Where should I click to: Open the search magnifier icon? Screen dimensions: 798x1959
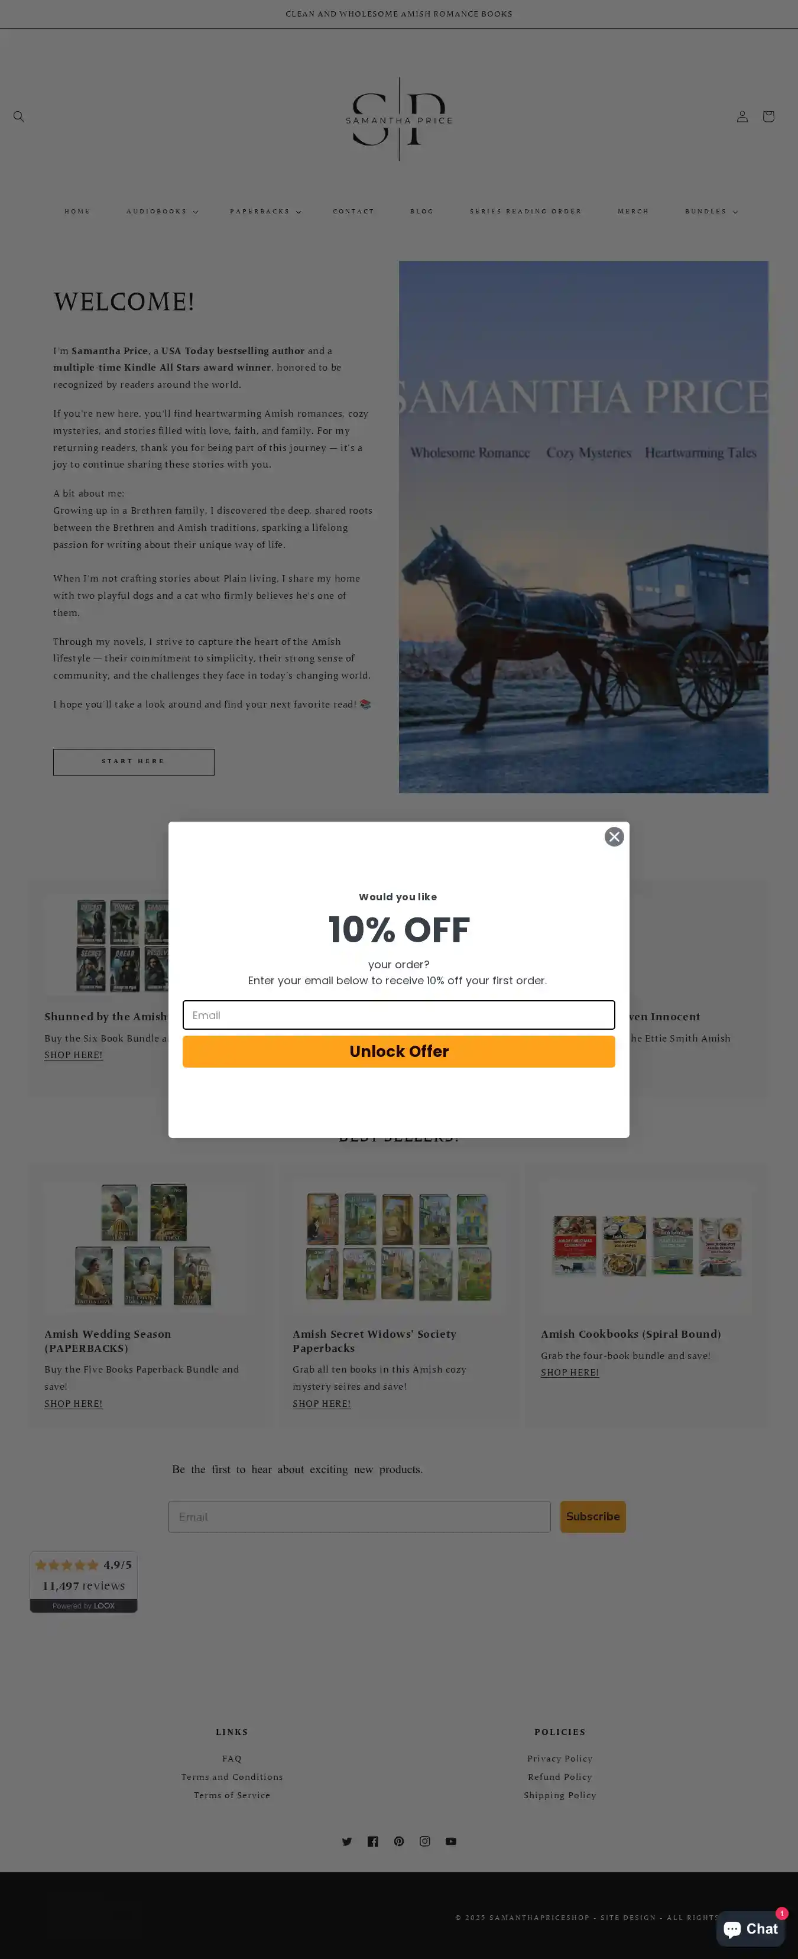(x=19, y=116)
